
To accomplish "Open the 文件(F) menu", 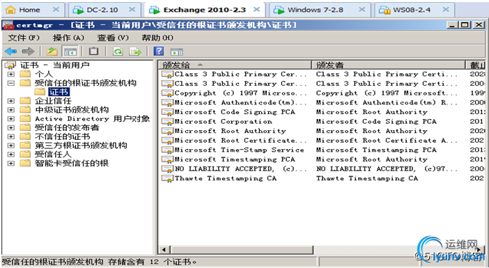I will (24, 38).
